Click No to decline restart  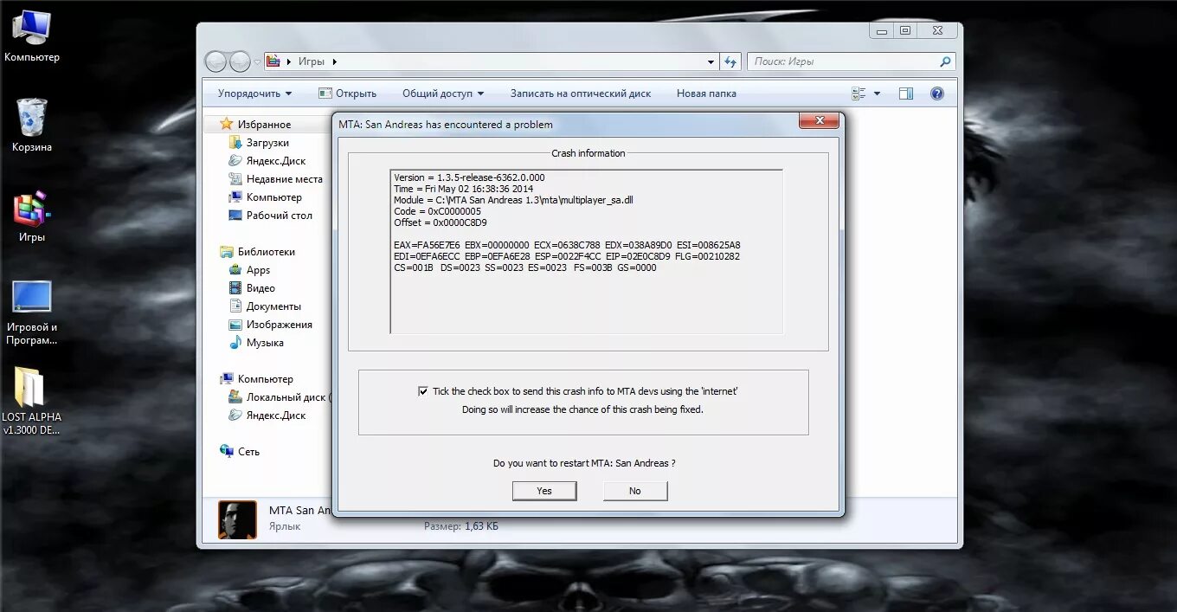[x=635, y=491]
